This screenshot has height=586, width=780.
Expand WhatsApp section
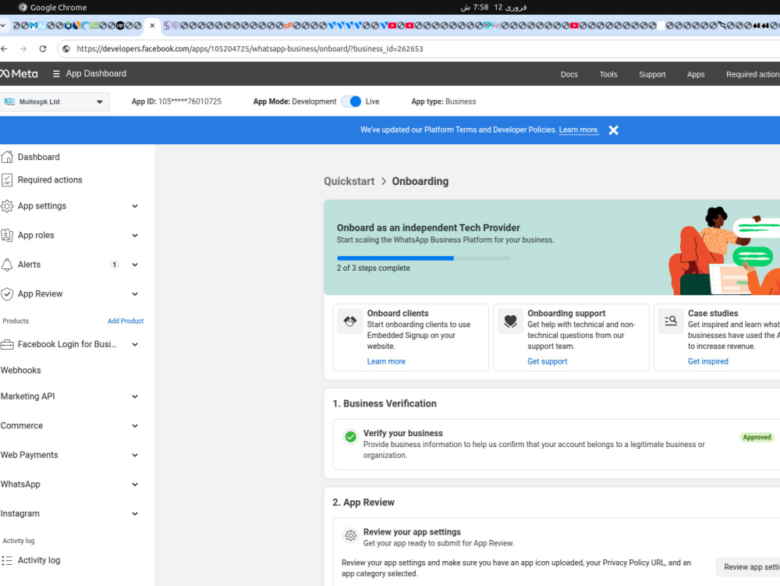coord(135,485)
